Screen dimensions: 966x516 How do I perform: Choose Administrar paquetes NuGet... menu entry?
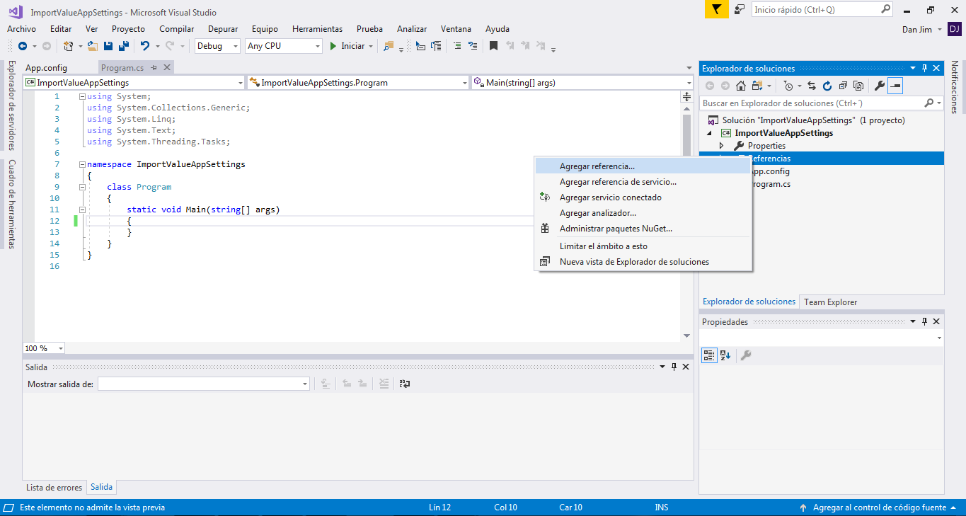(615, 229)
